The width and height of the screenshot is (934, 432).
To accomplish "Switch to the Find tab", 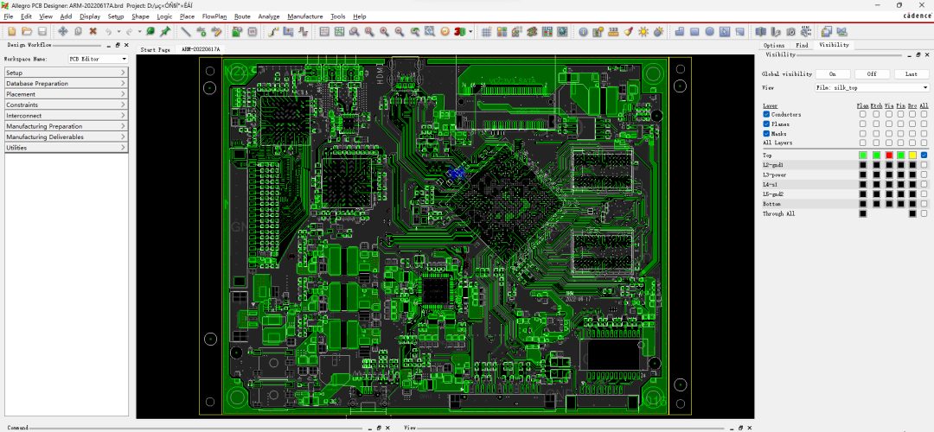I will (x=802, y=45).
